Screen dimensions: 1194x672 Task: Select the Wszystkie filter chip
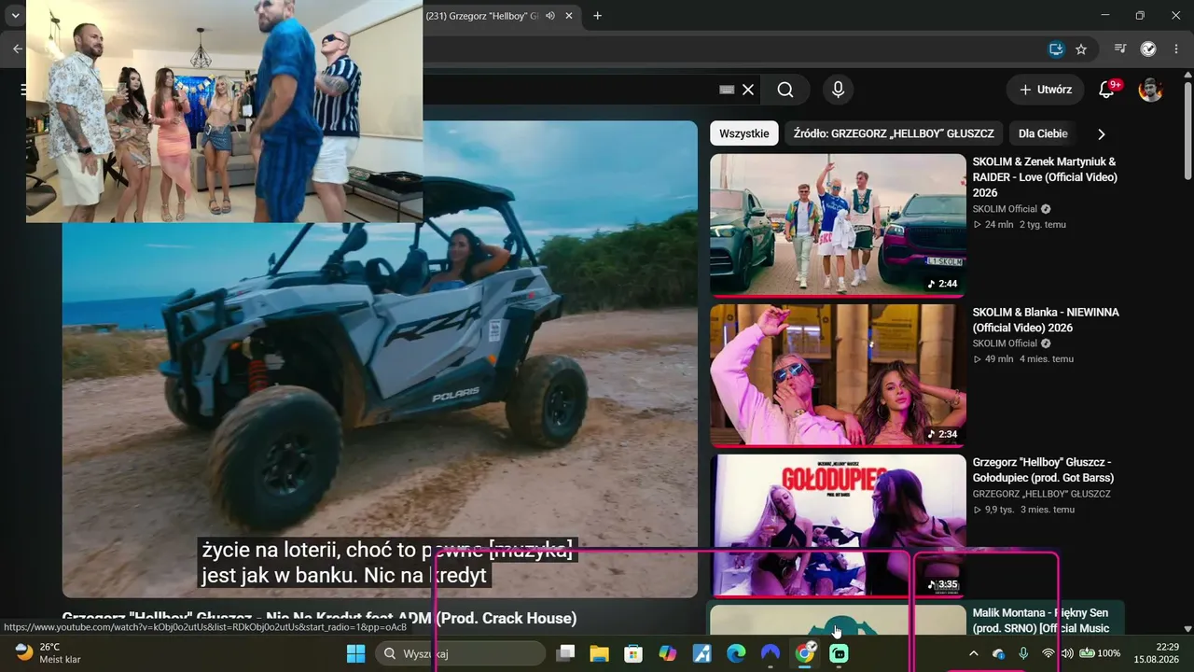coord(744,133)
